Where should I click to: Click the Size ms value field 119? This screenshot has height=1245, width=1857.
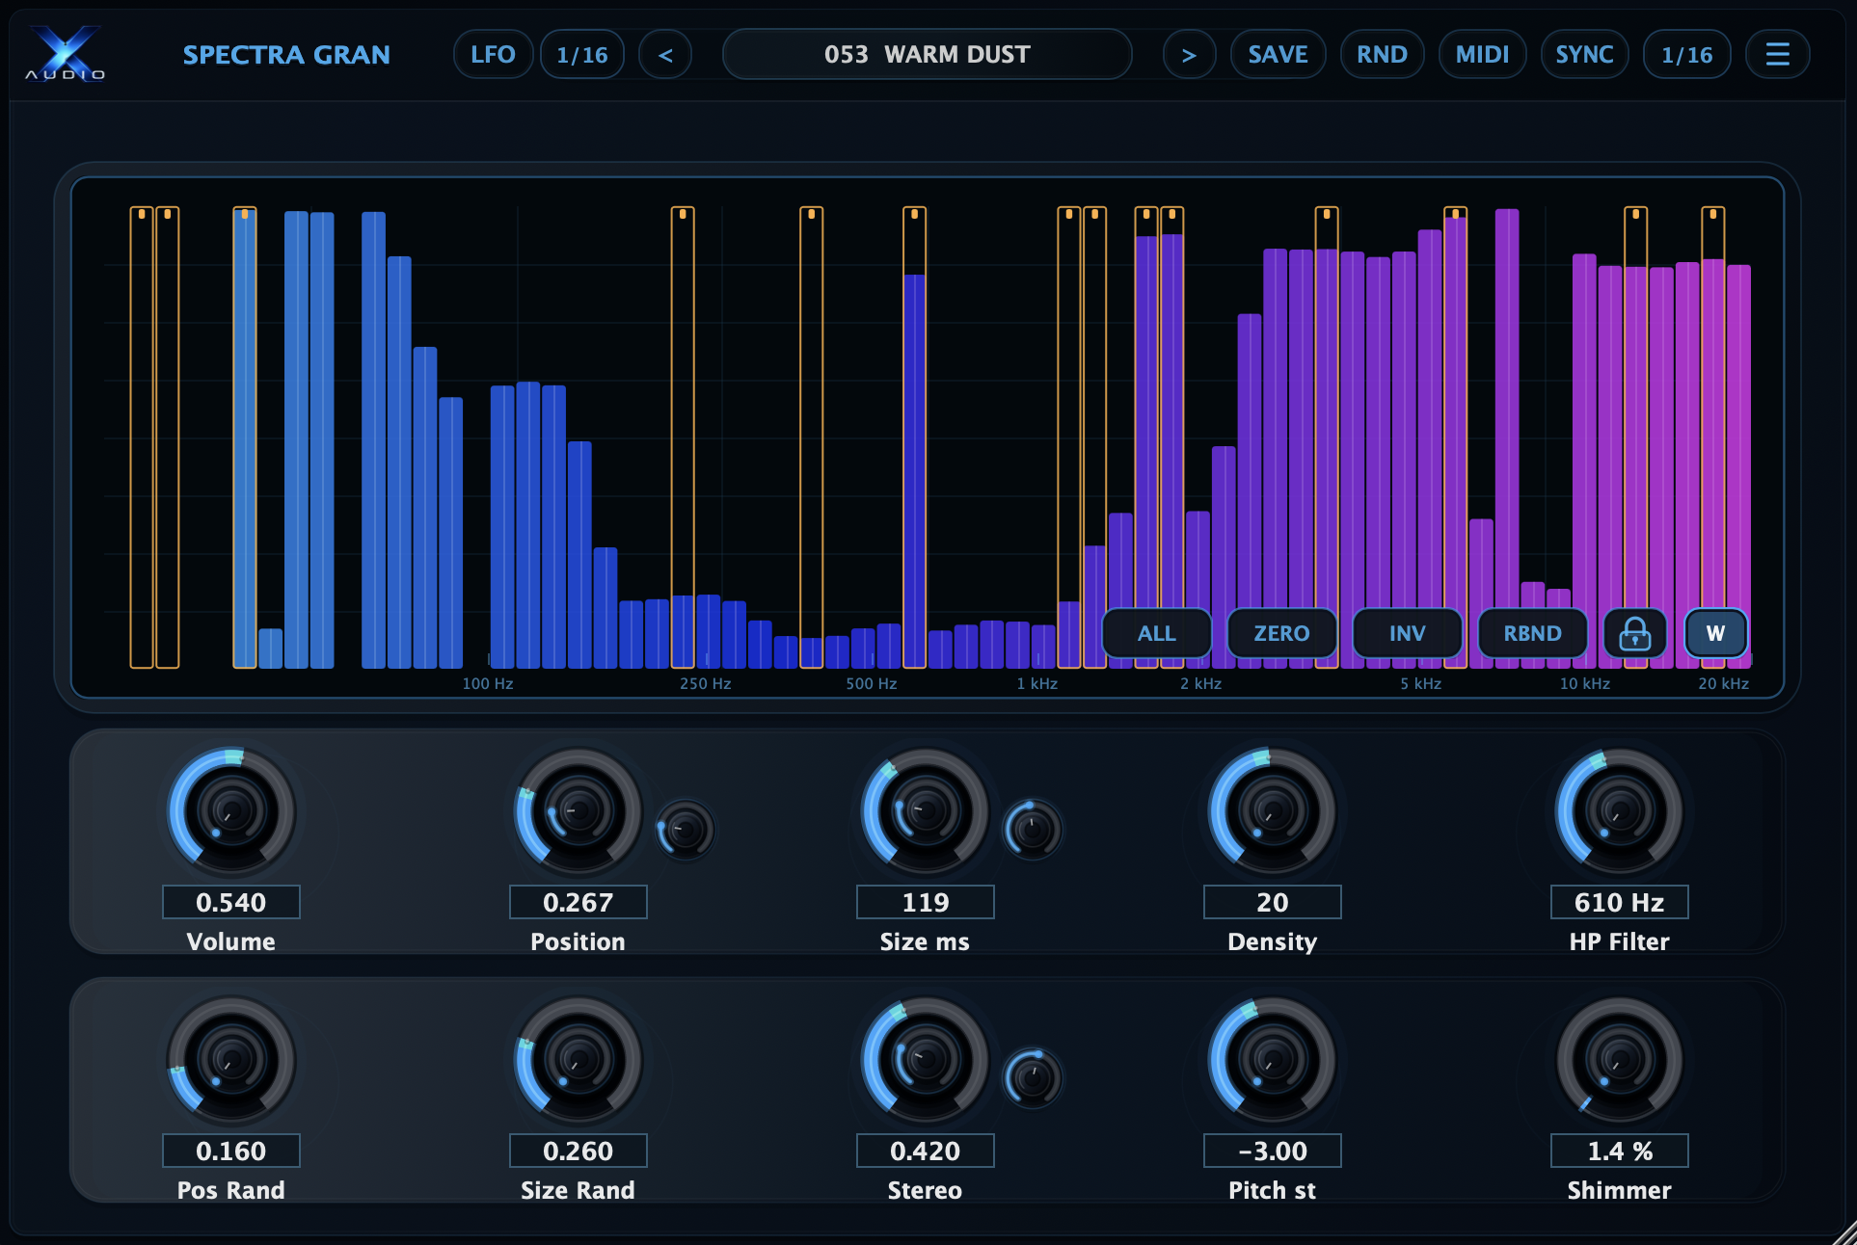click(926, 902)
